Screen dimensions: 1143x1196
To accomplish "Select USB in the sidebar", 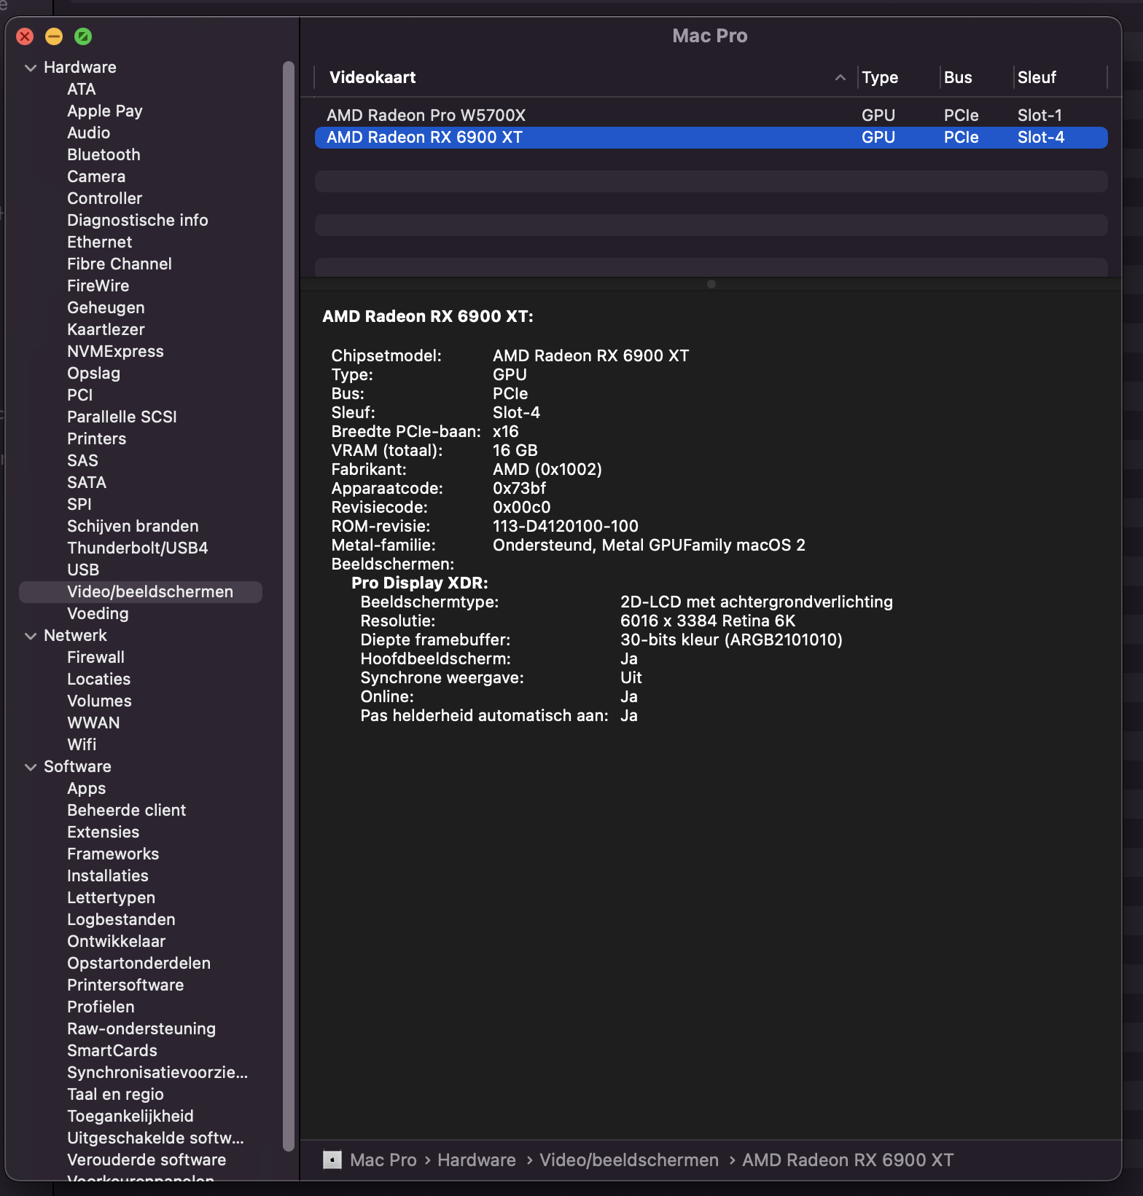I will [x=83, y=570].
